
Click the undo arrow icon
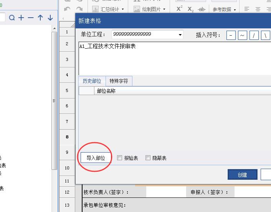[x=67, y=9]
